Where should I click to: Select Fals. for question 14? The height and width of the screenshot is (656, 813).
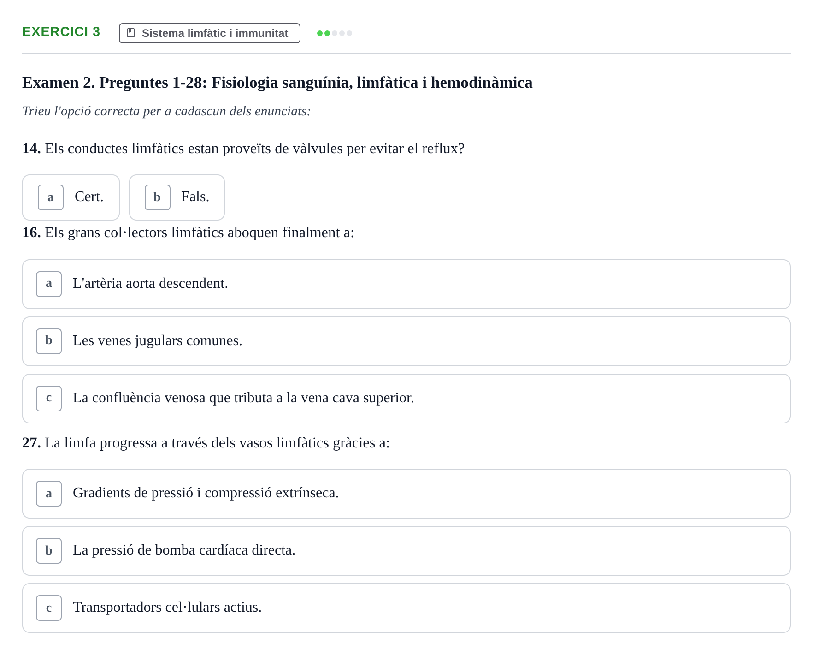point(177,197)
